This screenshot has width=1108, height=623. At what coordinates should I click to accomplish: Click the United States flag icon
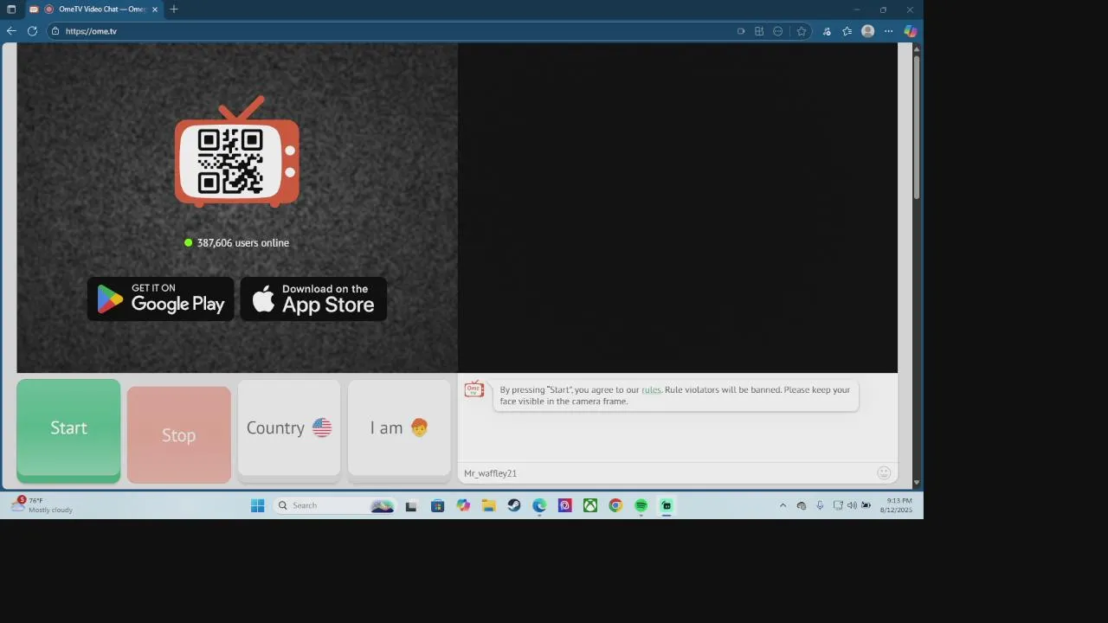click(x=322, y=427)
